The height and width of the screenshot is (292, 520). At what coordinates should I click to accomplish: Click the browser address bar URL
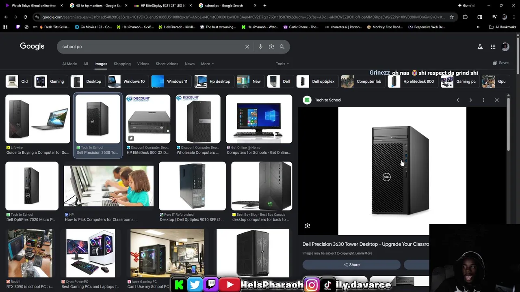[x=244, y=17]
